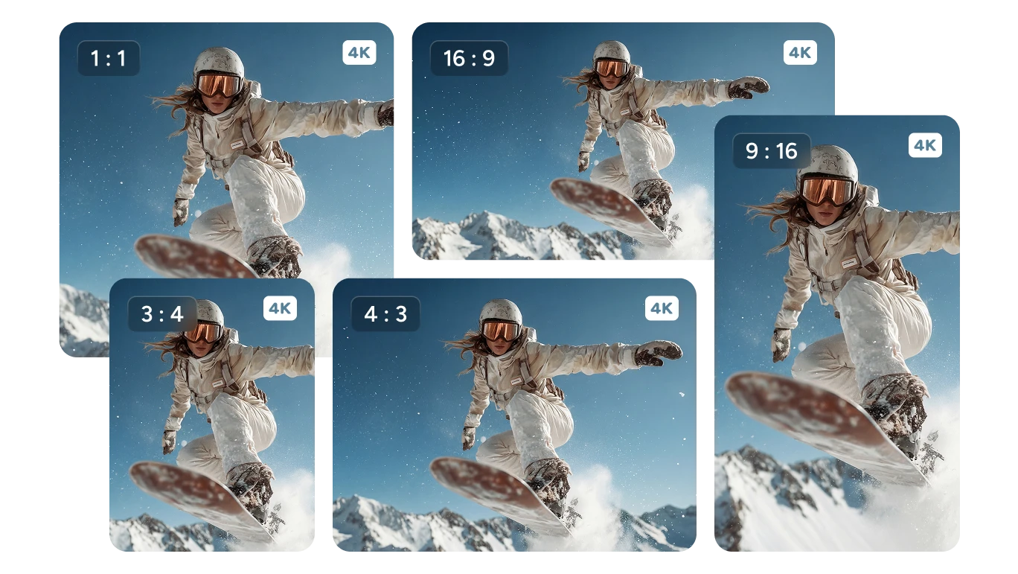The width and height of the screenshot is (1018, 574).
Task: Enable 4K output on the square image
Action: tap(359, 53)
